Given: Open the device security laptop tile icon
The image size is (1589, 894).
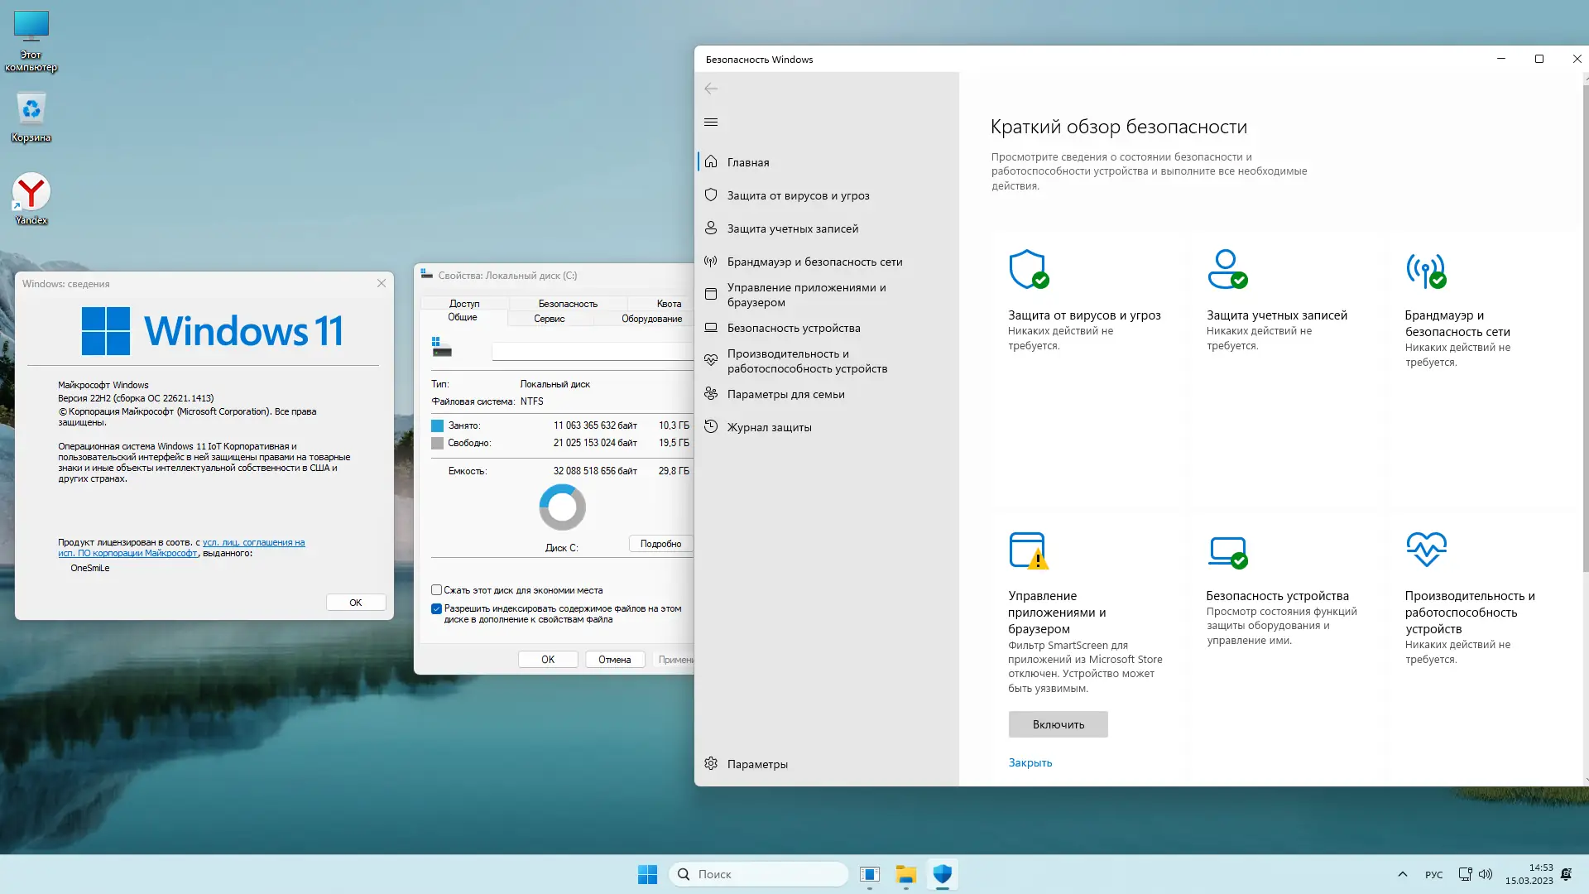Looking at the screenshot, I should coord(1227,550).
